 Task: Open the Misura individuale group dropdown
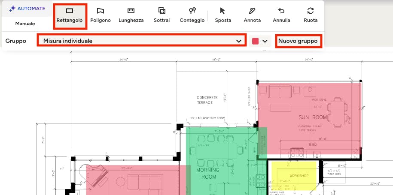tap(141, 41)
